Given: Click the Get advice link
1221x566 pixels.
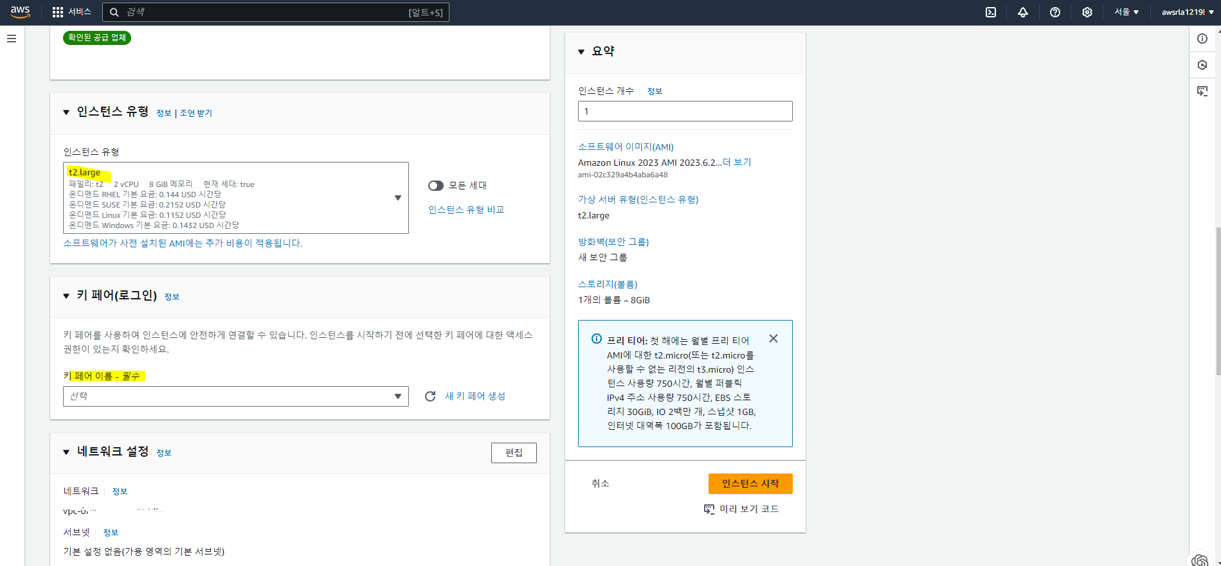Looking at the screenshot, I should (x=196, y=113).
